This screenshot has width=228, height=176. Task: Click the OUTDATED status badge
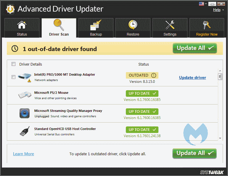click(142, 75)
